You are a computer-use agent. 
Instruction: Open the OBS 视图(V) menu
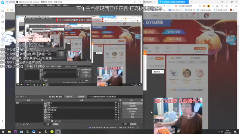tap(32, 5)
